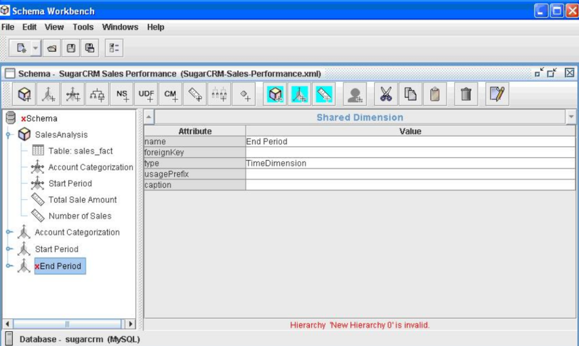Click the type value TimeDimension

[x=411, y=163]
